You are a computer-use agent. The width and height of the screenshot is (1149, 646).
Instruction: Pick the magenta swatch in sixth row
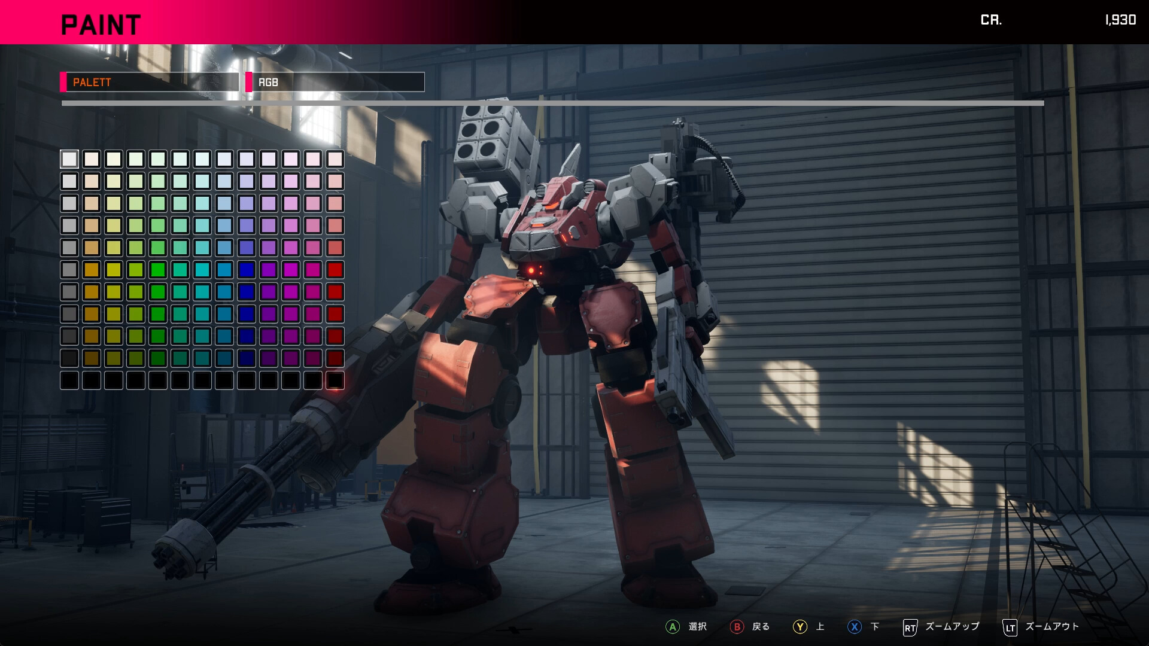coord(291,270)
